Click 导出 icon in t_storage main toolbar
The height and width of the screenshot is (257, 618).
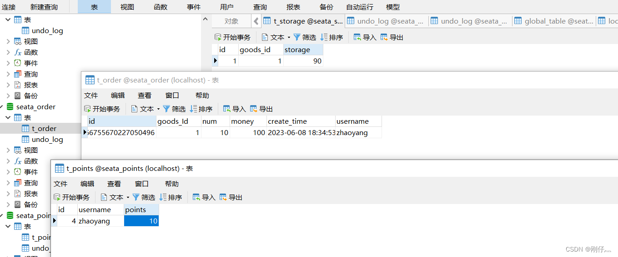tap(384, 37)
